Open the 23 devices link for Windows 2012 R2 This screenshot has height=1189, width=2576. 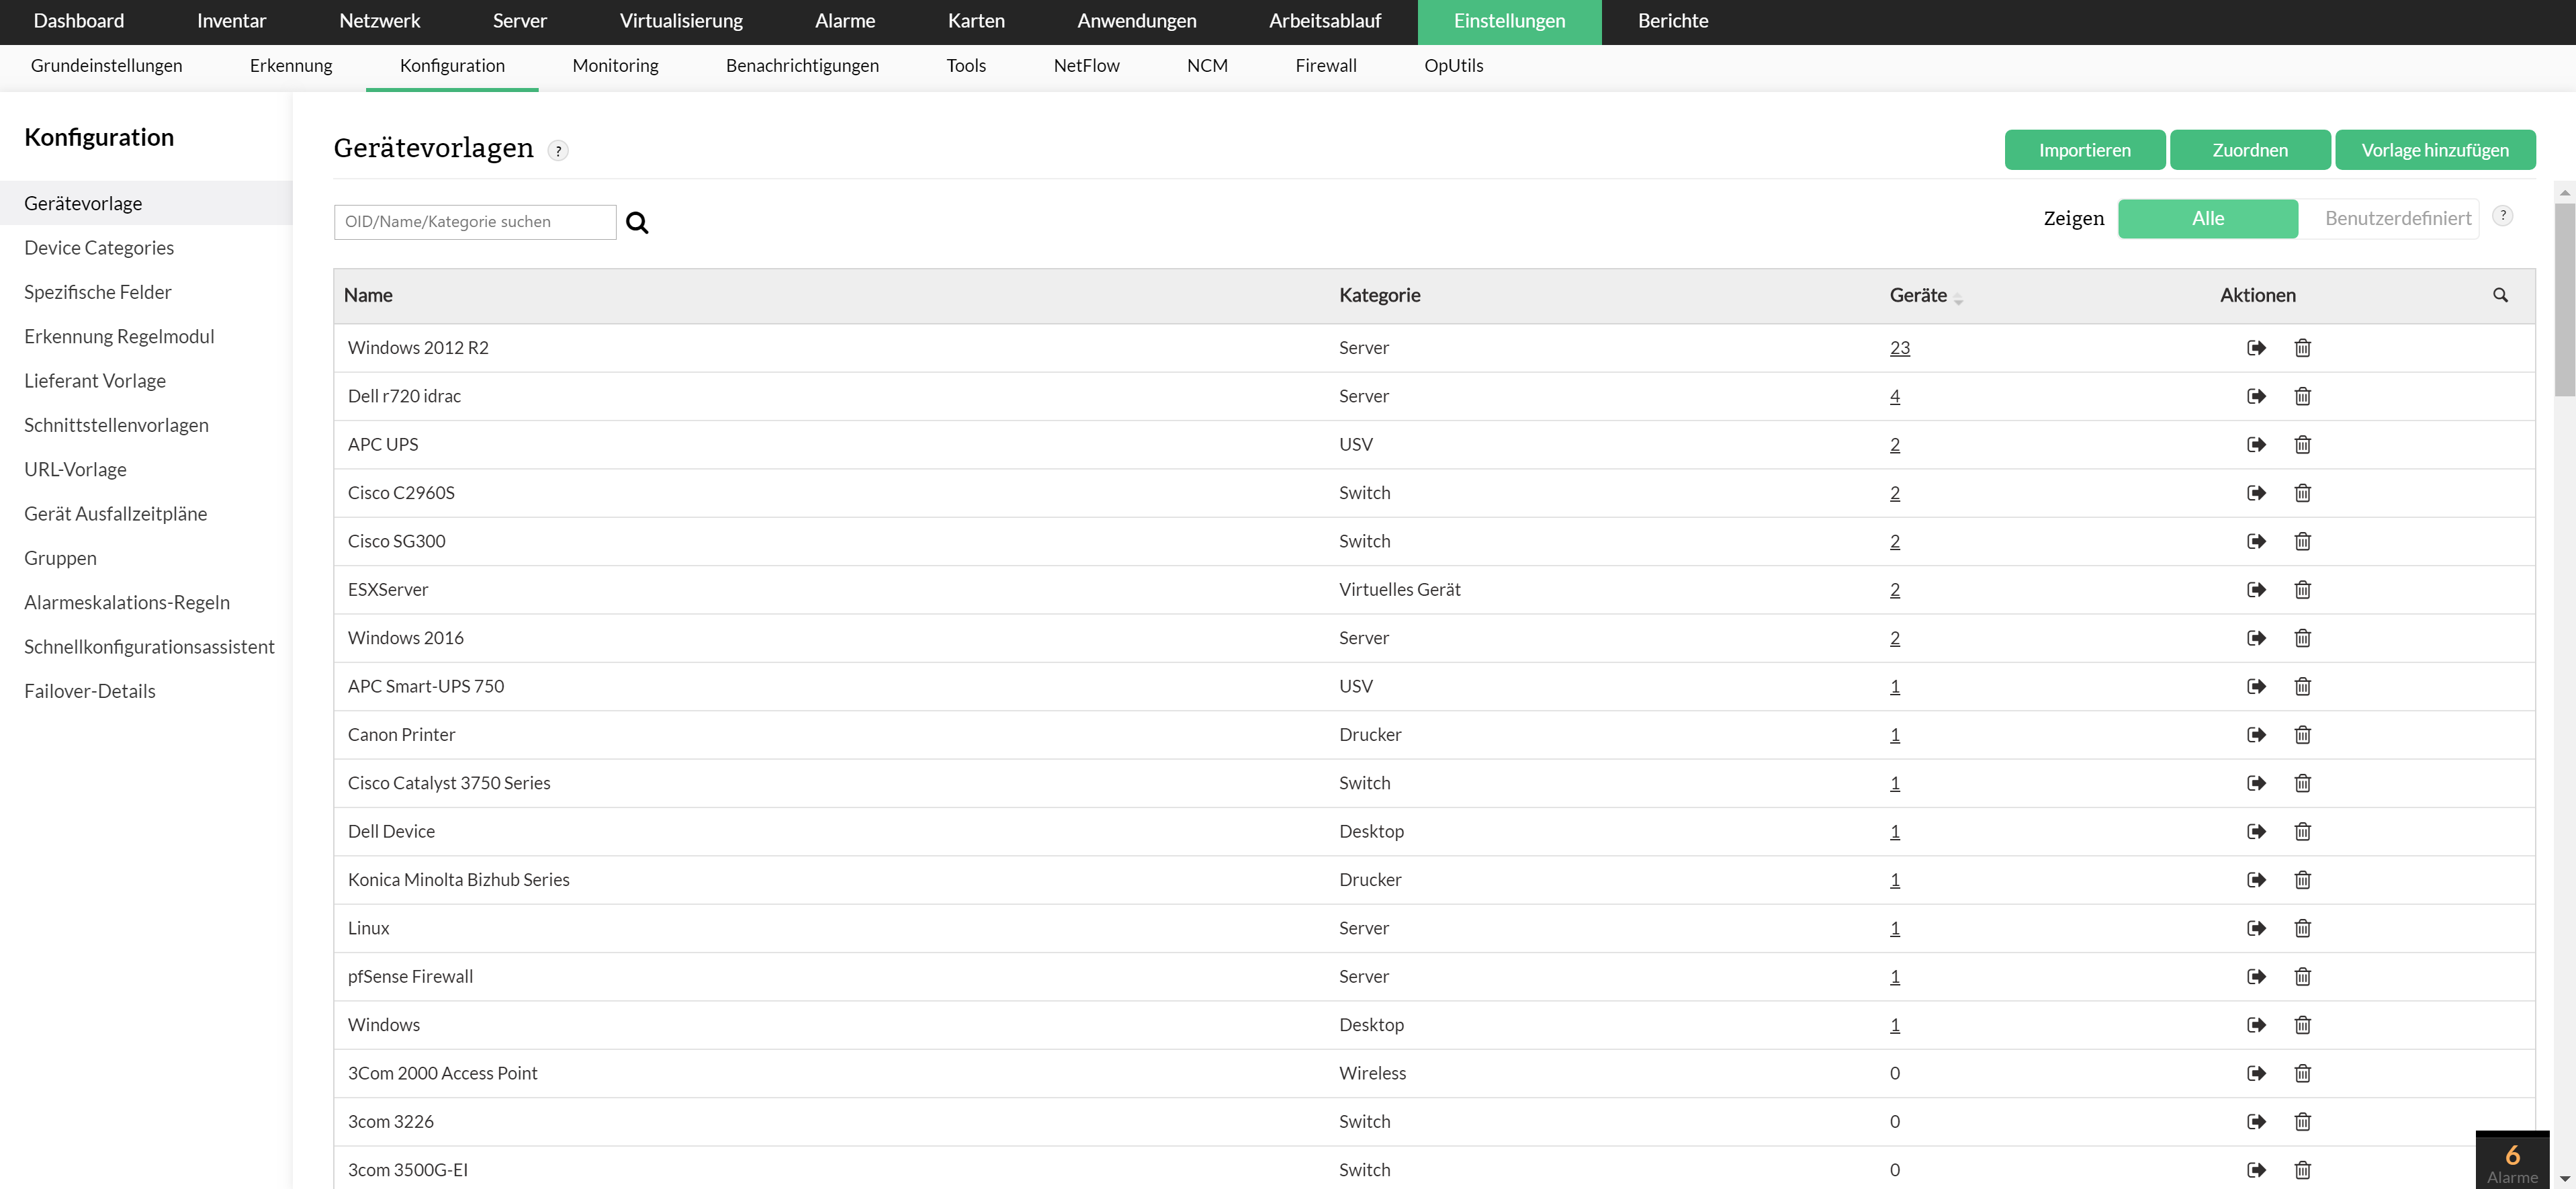[1899, 348]
